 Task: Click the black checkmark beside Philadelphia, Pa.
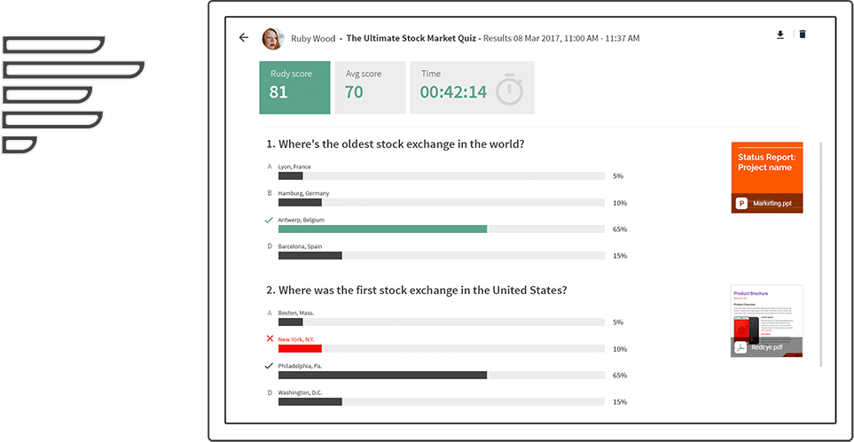click(x=269, y=366)
